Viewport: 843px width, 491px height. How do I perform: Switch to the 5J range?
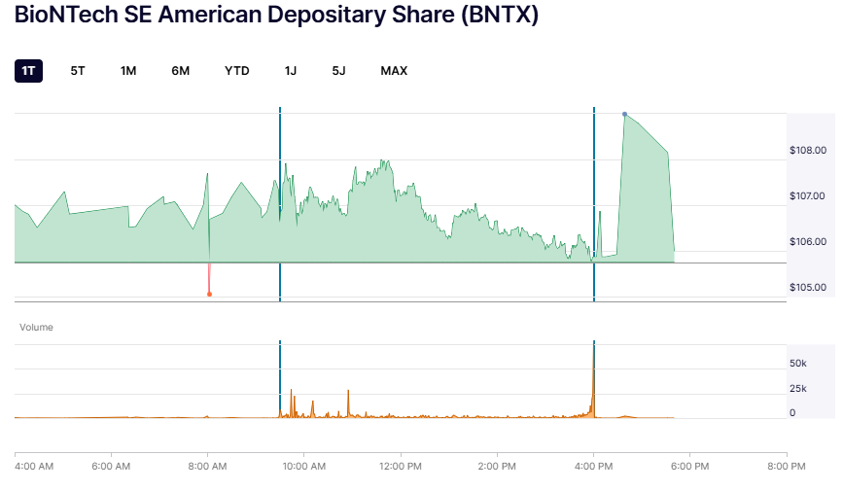click(x=338, y=71)
